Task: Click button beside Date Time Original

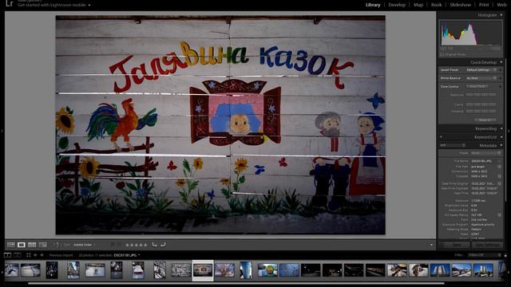Action: (499, 183)
